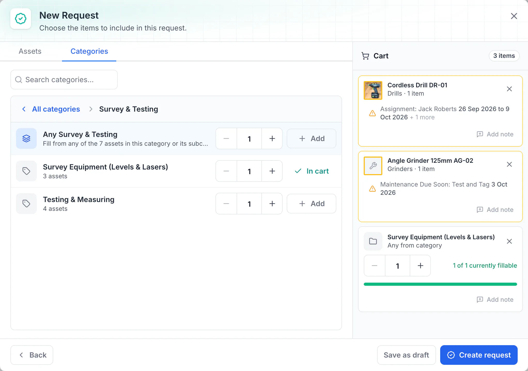
Task: Remove Survey Equipment (Levels & Lasers) from cart
Action: [509, 241]
